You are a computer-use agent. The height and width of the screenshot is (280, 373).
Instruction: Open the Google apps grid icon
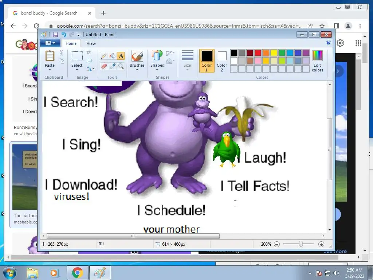click(x=358, y=43)
